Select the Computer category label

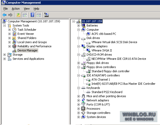(93, 30)
